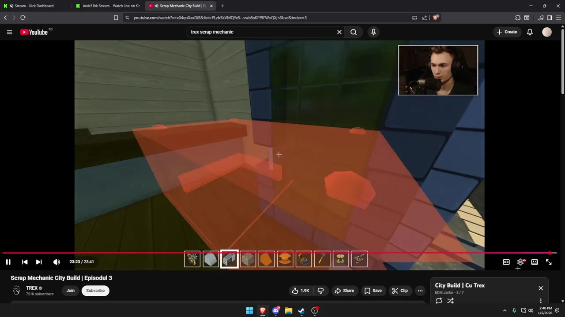Open Brave from the taskbar
Image resolution: width=565 pixels, height=317 pixels.
(263, 311)
